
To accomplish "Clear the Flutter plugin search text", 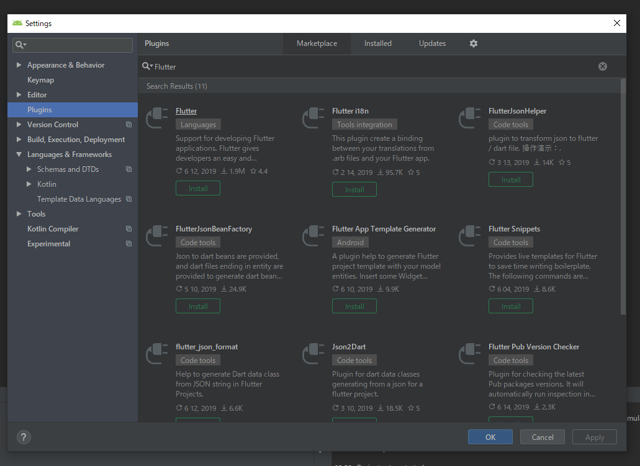I will [603, 66].
